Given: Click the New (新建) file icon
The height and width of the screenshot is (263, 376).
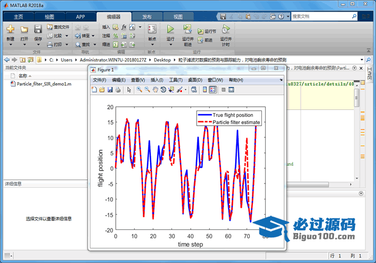Looking at the screenshot, I should pyautogui.click(x=11, y=29).
